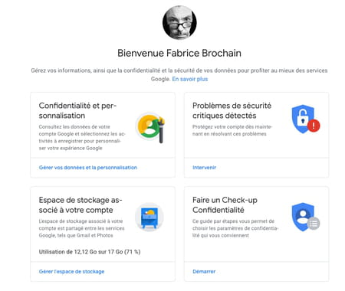Select 'Confidentialité et personnalisation' card heading

77,110
